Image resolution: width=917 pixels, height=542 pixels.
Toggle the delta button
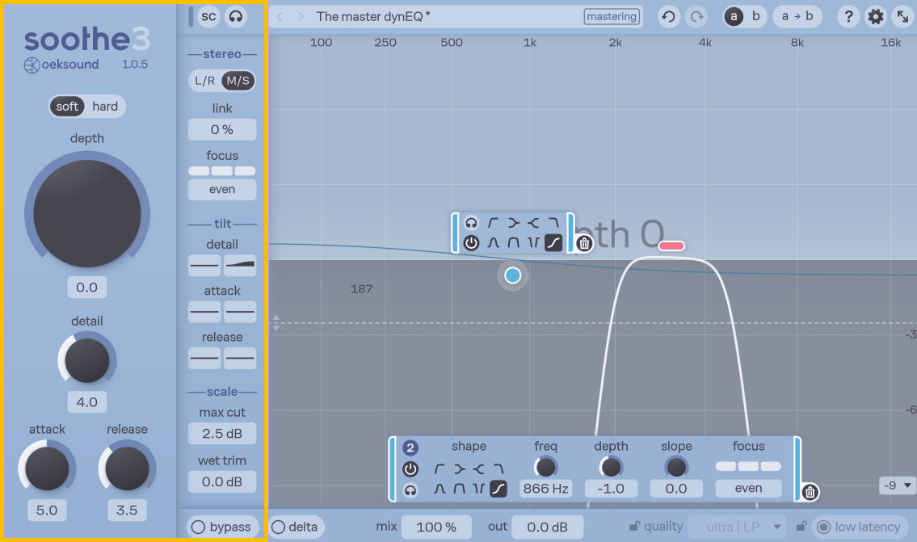tap(296, 527)
